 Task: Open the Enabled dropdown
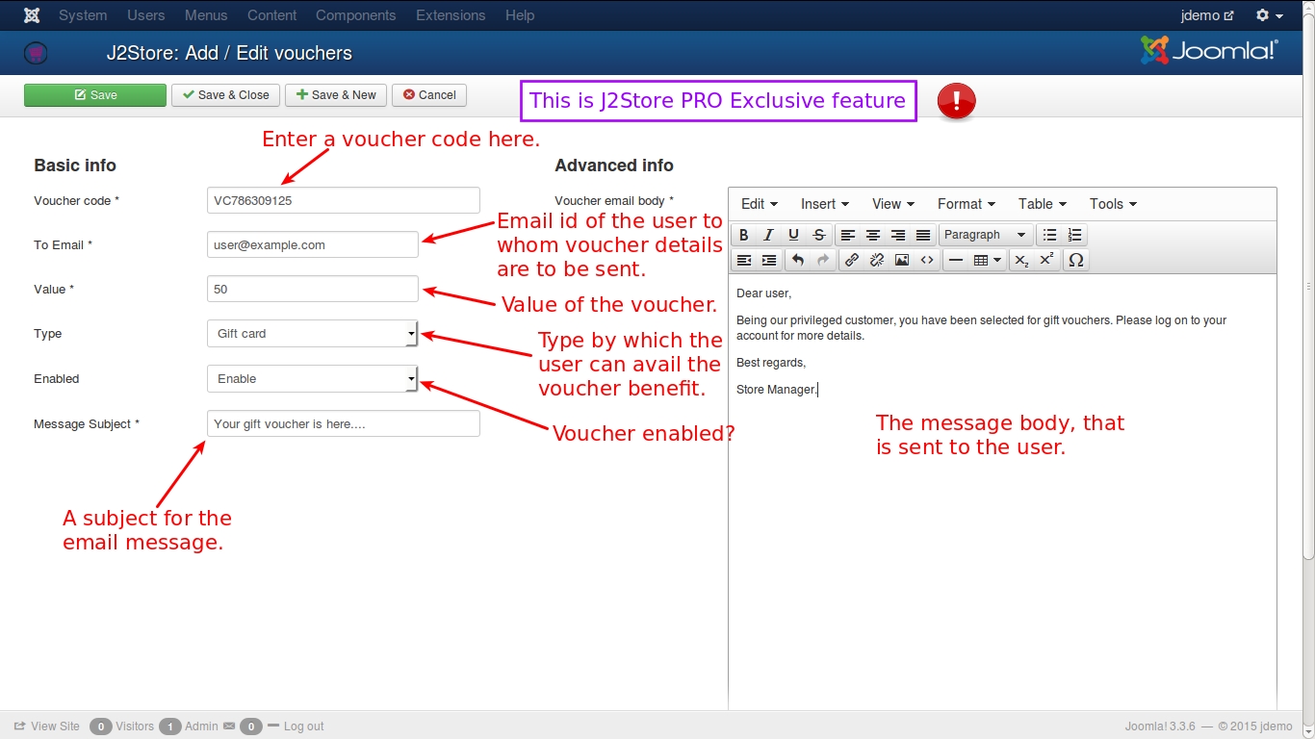pos(312,379)
